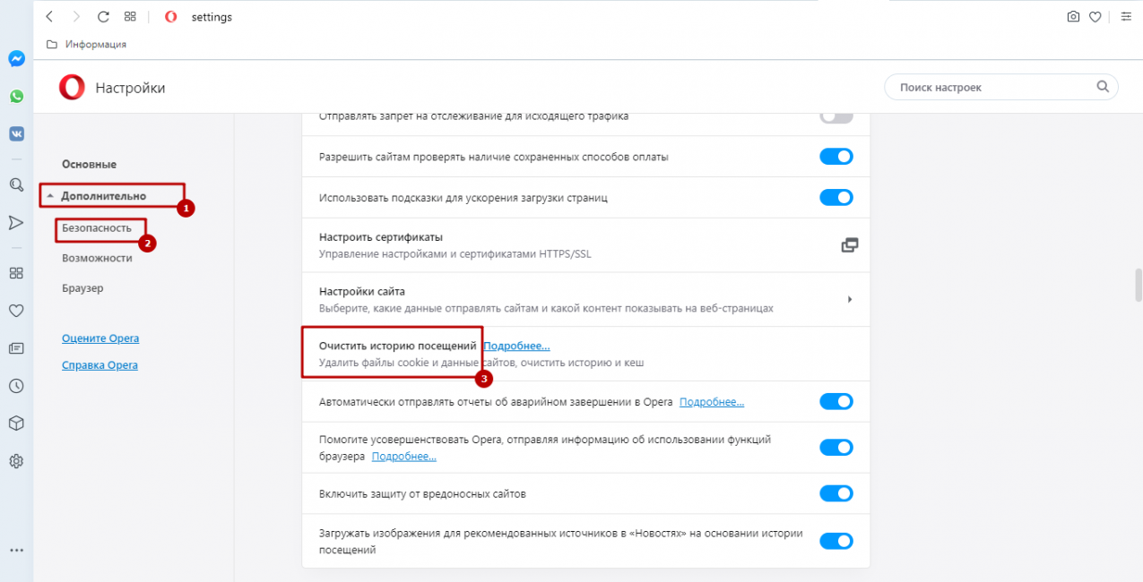1143x582 pixels.
Task: Disable page load prediction hints toggle
Action: (x=836, y=197)
